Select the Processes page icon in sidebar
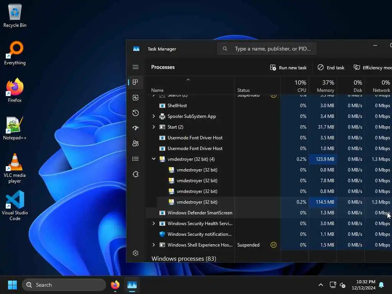392x294 pixels. point(136,82)
